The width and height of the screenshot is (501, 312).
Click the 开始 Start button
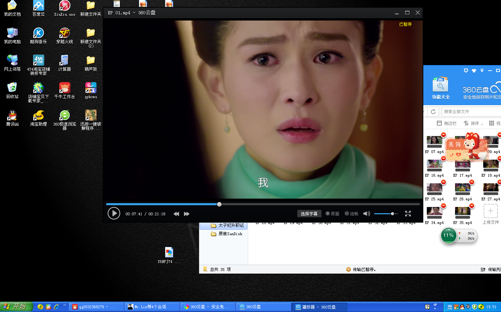pos(16,306)
